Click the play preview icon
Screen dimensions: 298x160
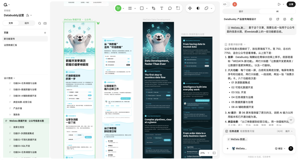tap(279, 4)
